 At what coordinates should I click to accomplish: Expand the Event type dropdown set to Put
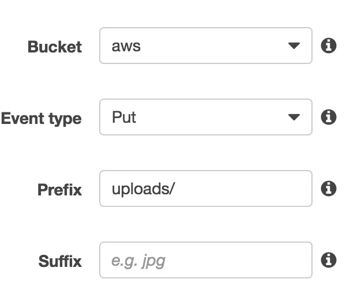pos(205,117)
